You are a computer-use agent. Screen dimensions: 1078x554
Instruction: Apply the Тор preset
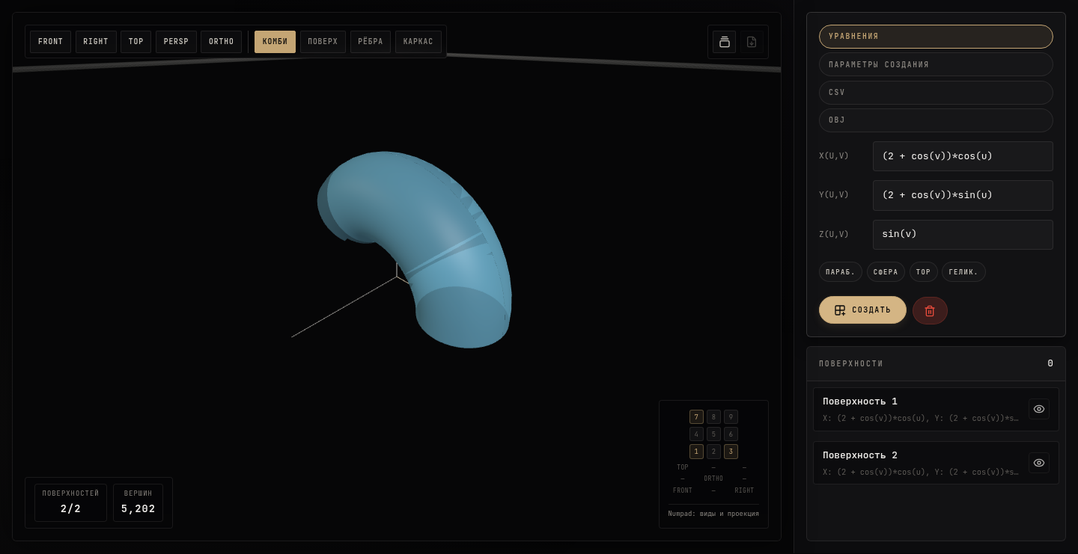coord(923,272)
